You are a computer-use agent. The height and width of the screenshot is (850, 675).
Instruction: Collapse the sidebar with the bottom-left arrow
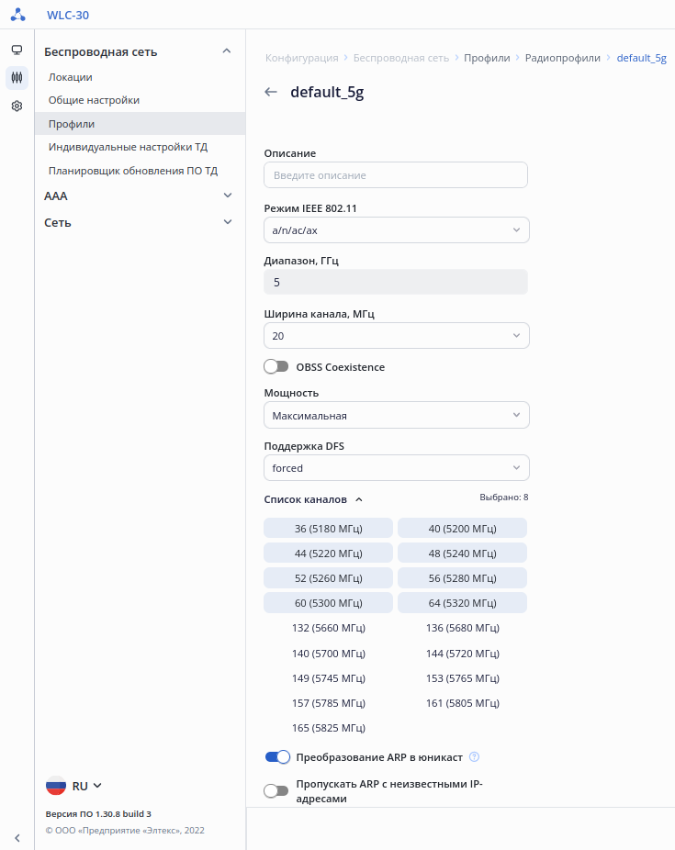17,837
